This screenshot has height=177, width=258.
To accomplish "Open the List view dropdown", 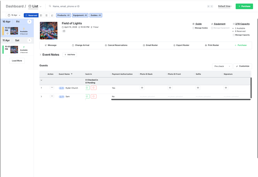I will pyautogui.click(x=35, y=6).
